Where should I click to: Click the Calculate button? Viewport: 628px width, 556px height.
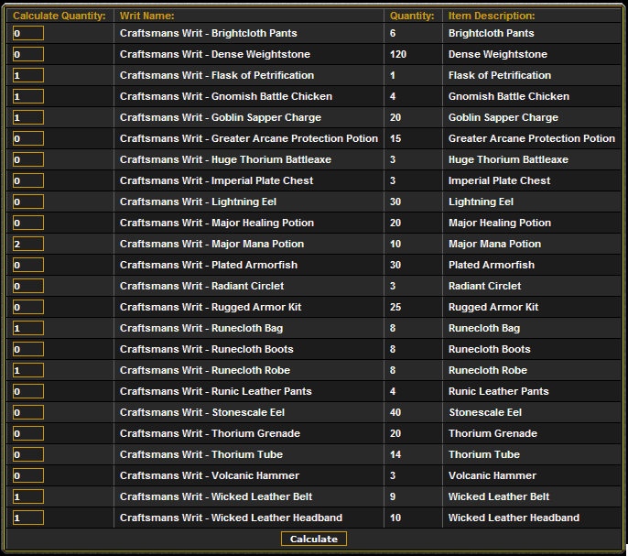coord(314,539)
